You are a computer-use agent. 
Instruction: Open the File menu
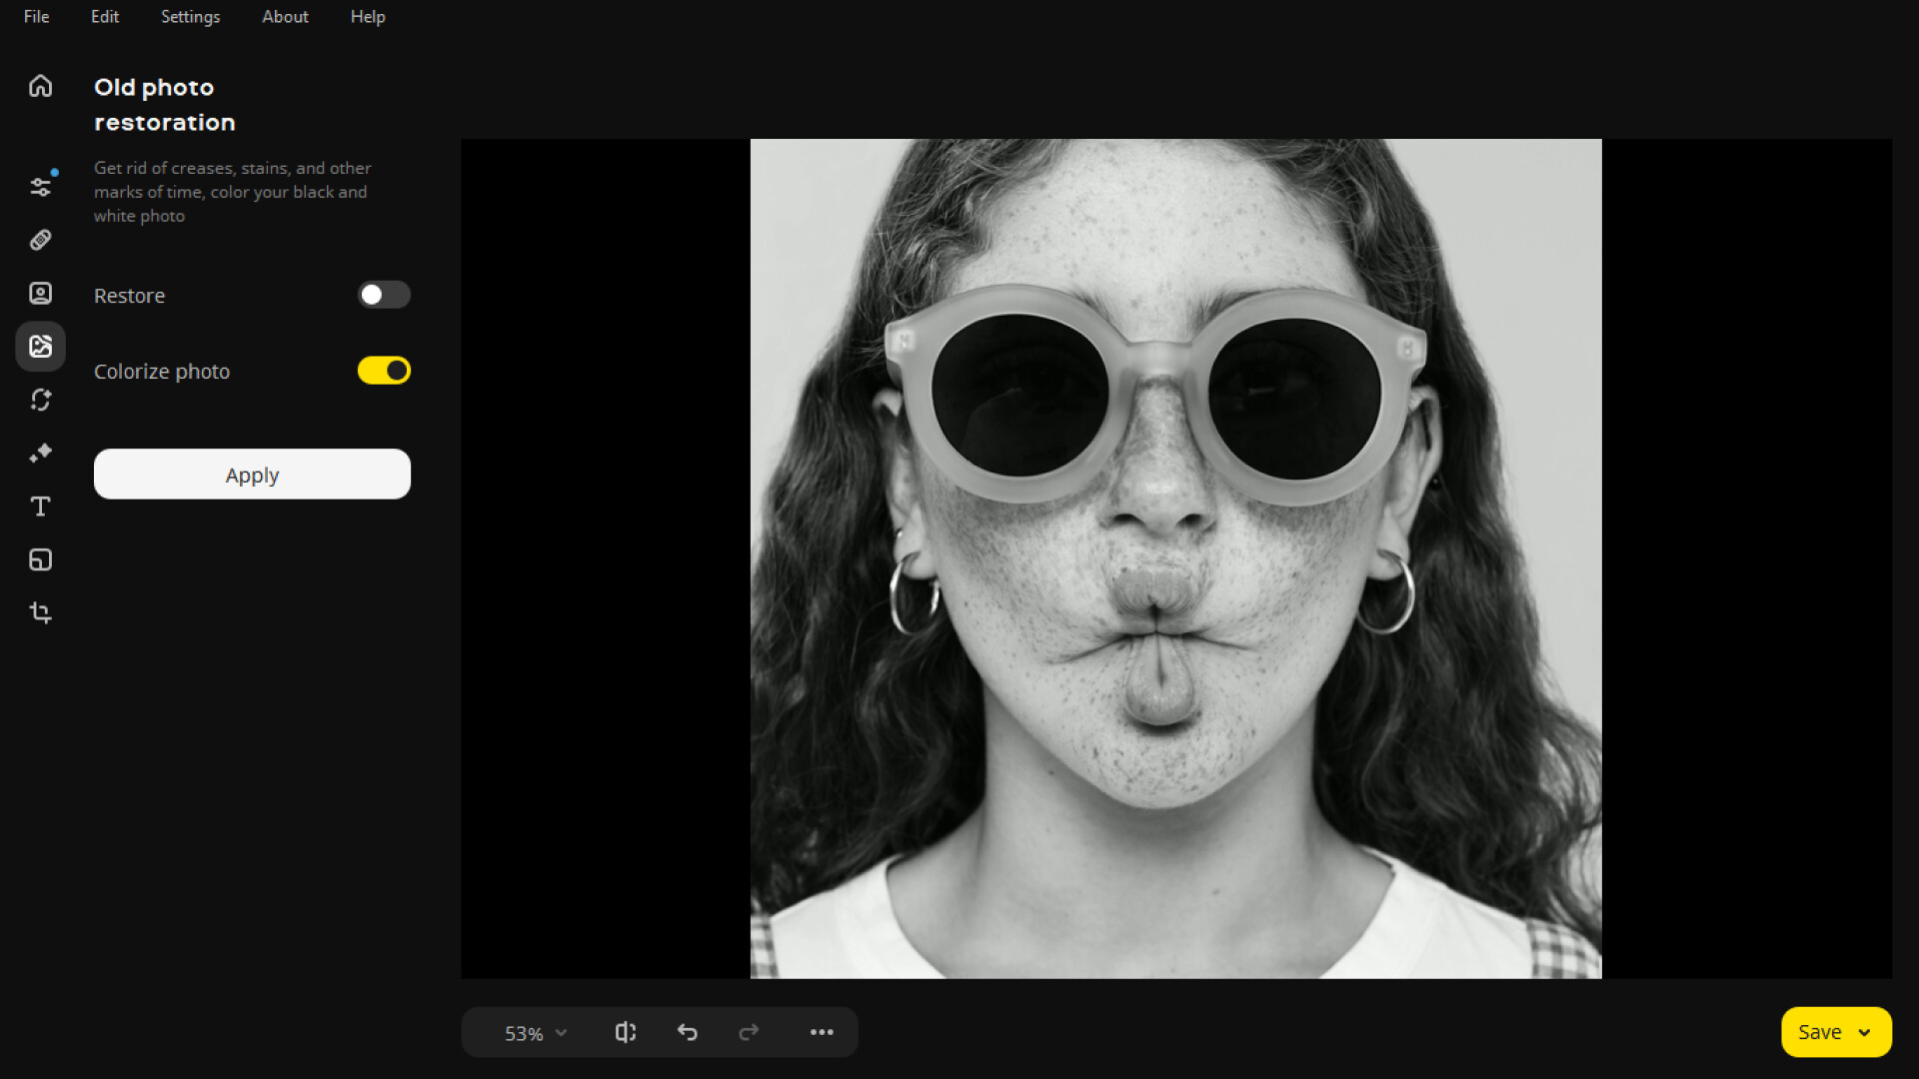(36, 17)
